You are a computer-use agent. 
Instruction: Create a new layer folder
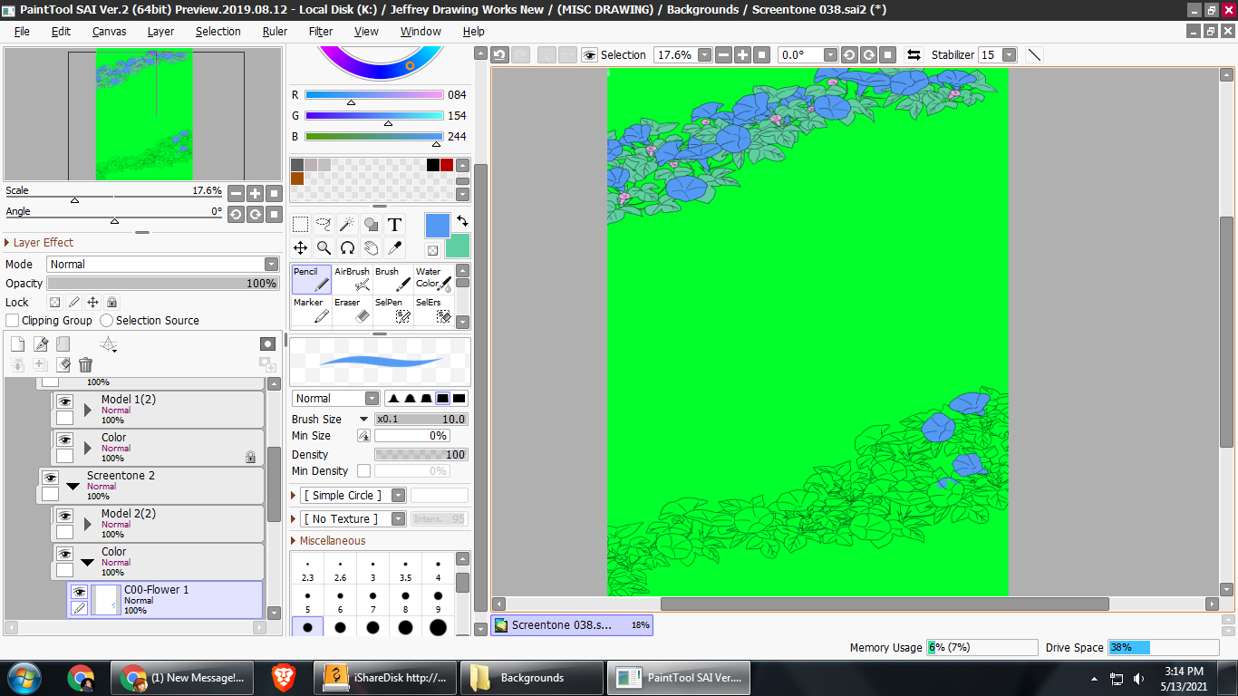click(63, 344)
